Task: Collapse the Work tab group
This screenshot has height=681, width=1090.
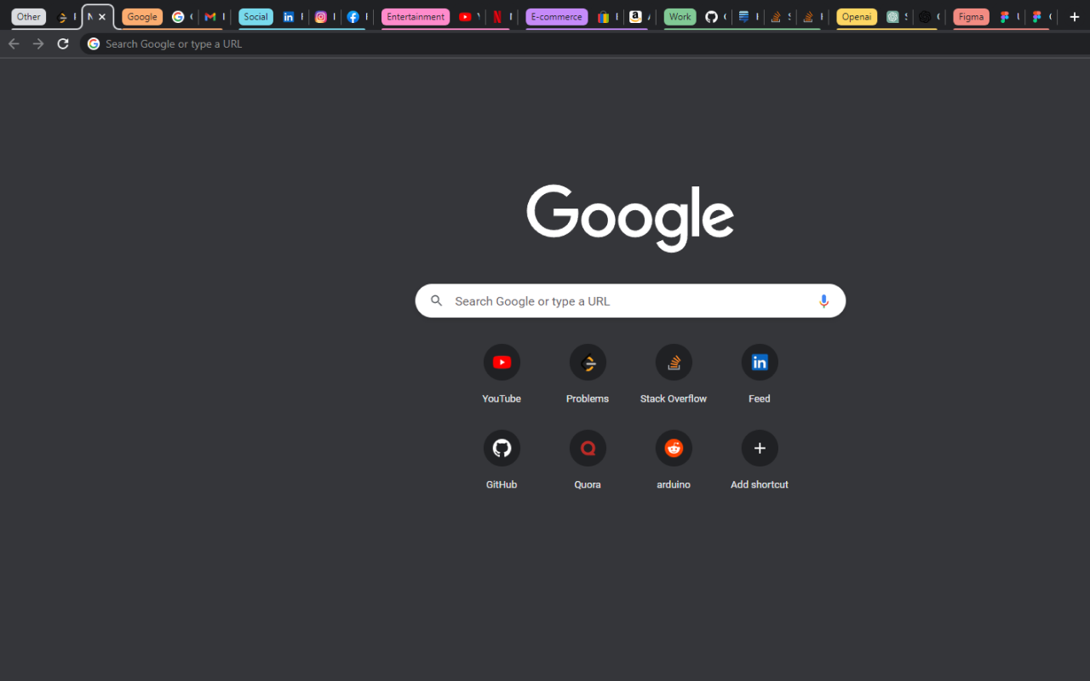Action: coord(680,16)
